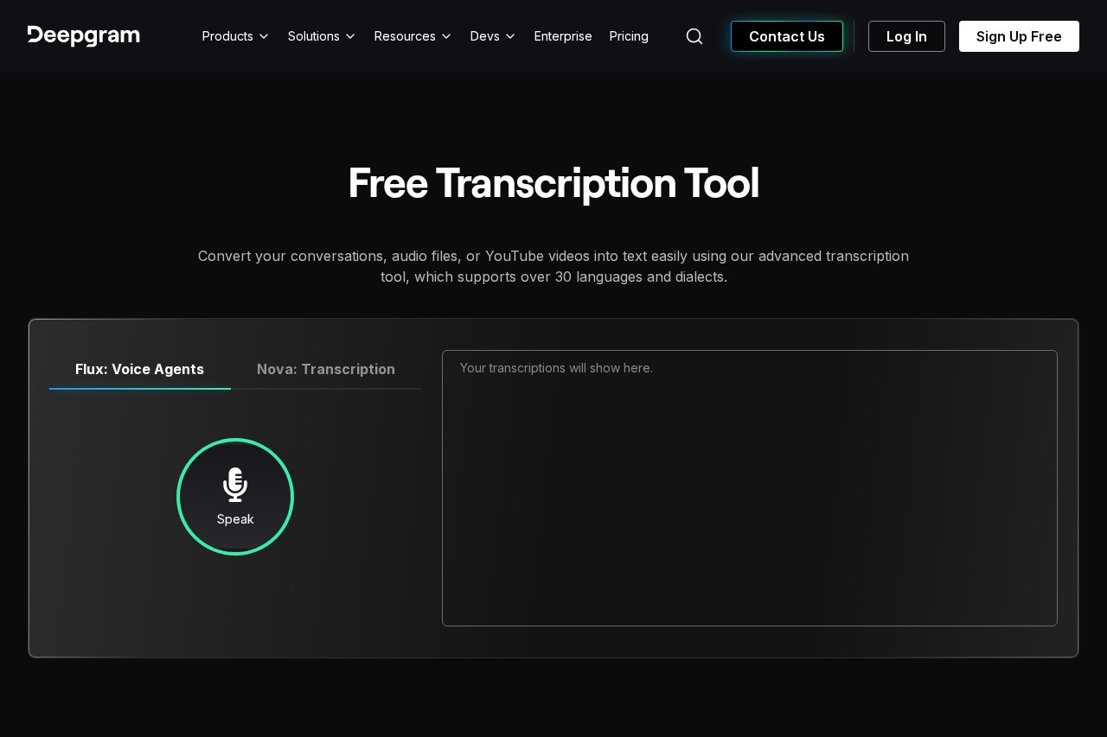Open the Products dropdown menu
The width and height of the screenshot is (1107, 737).
click(x=227, y=36)
